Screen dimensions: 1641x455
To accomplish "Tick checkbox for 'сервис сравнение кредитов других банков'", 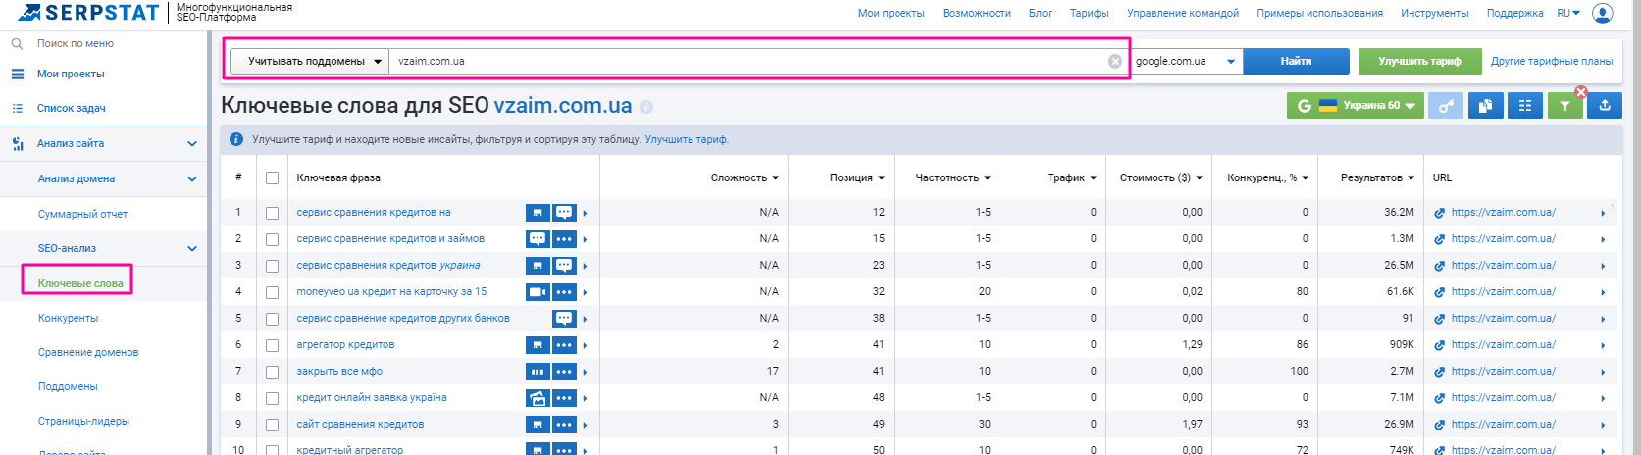I will [x=273, y=319].
